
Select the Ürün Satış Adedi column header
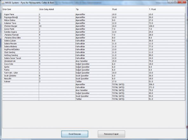tap(57, 9)
